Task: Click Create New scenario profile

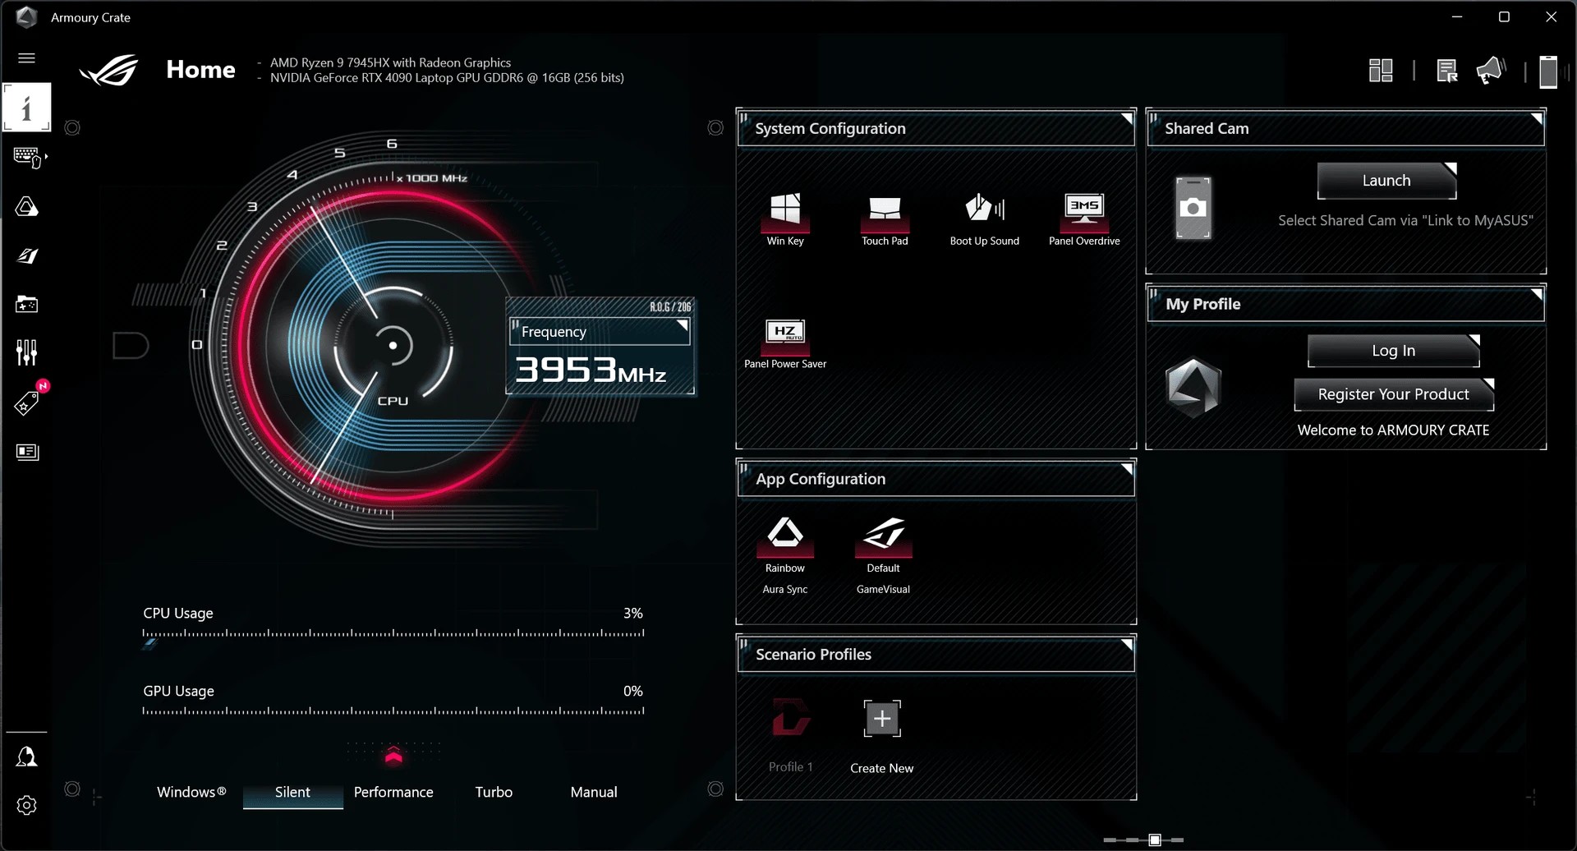Action: click(880, 717)
